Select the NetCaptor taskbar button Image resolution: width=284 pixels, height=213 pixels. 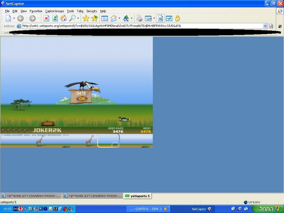tap(192, 209)
